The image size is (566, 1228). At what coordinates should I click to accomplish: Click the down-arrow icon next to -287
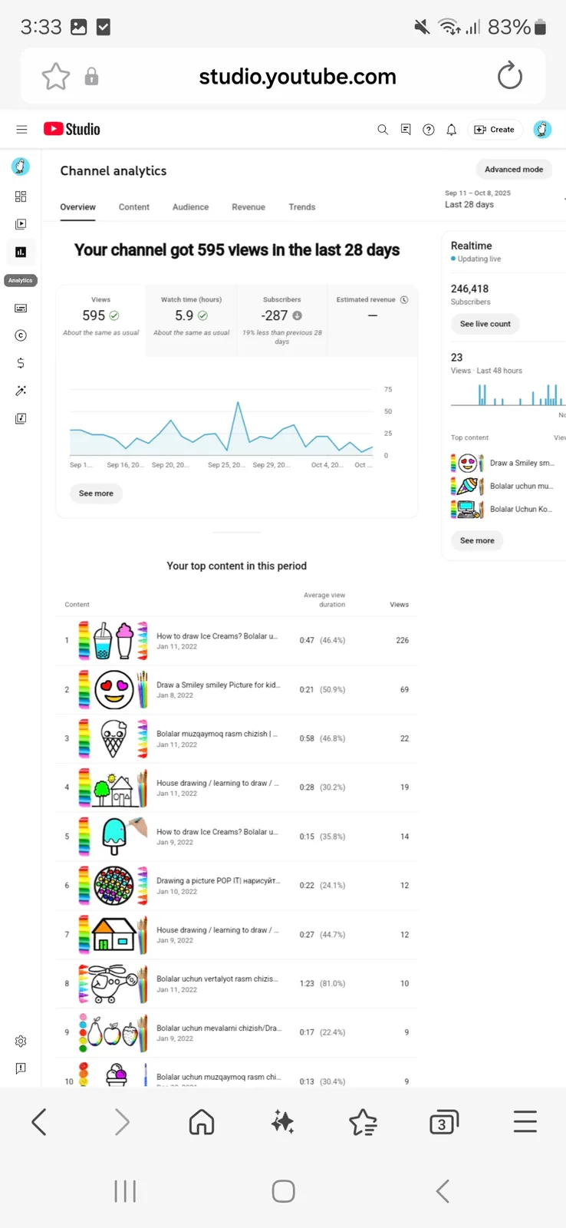coord(297,315)
